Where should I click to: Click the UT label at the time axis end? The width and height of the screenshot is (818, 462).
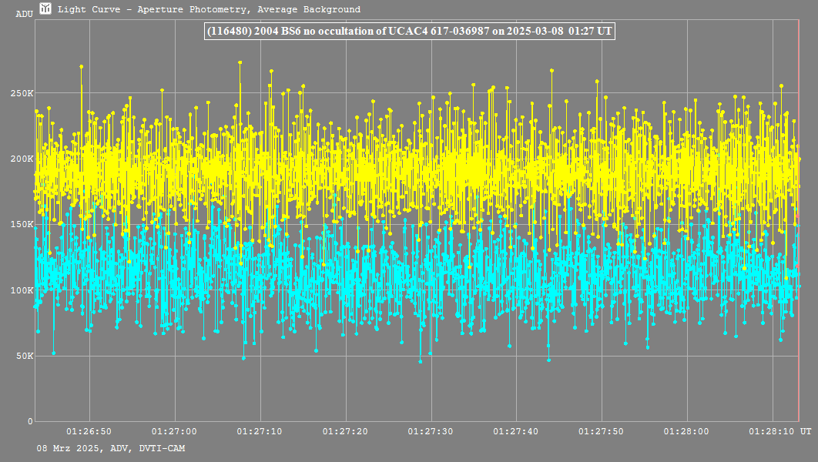[x=805, y=432]
